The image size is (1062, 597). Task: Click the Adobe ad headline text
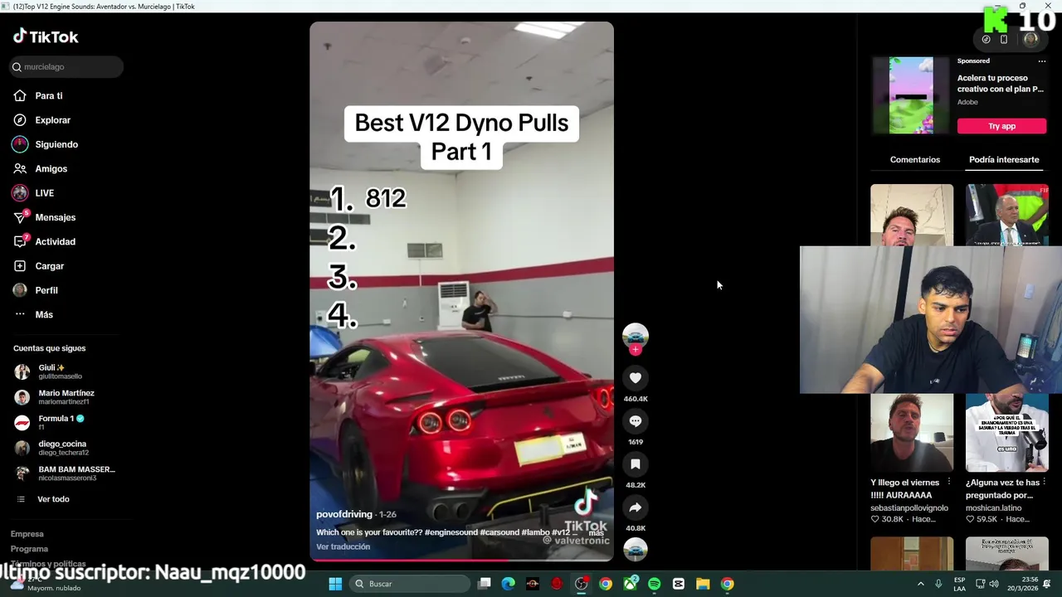click(x=1001, y=83)
